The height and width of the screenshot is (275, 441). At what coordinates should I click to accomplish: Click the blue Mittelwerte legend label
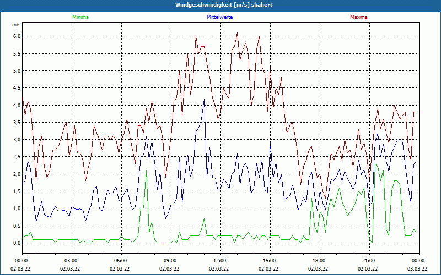(x=219, y=17)
